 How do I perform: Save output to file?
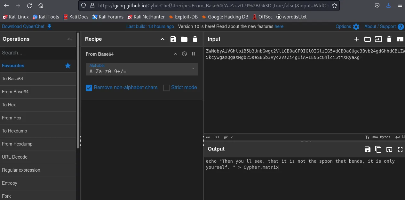click(368, 149)
